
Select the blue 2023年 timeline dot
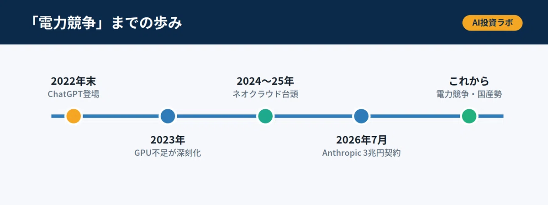coord(168,116)
